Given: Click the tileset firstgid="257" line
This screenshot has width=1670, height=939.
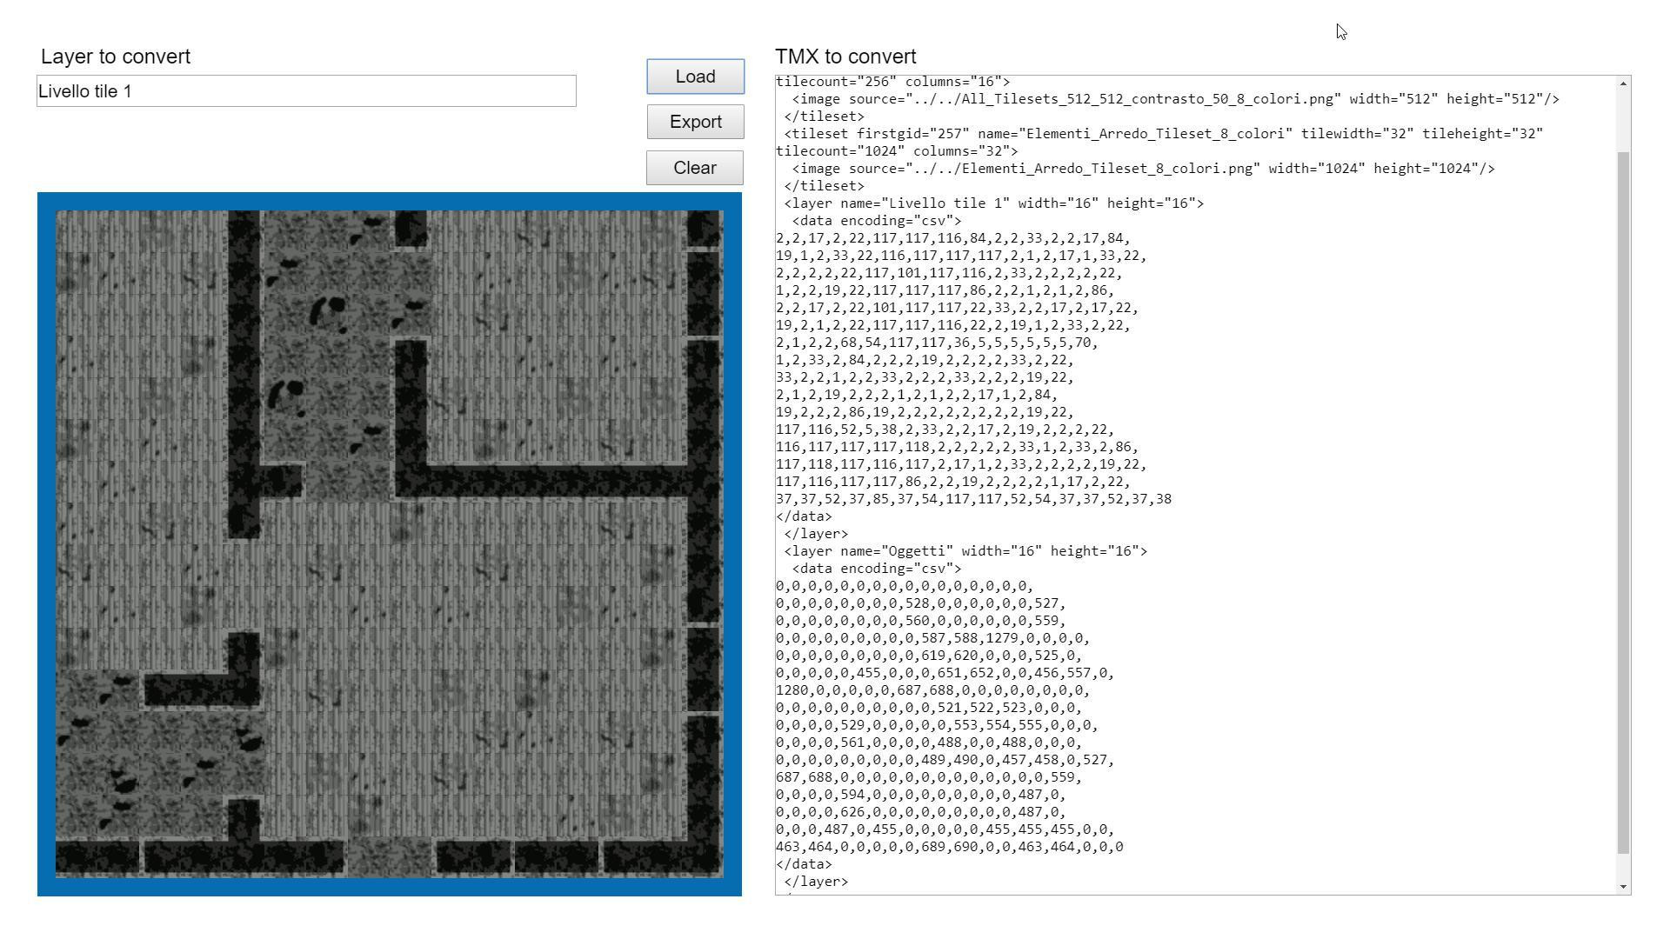Looking at the screenshot, I should pos(1163,134).
